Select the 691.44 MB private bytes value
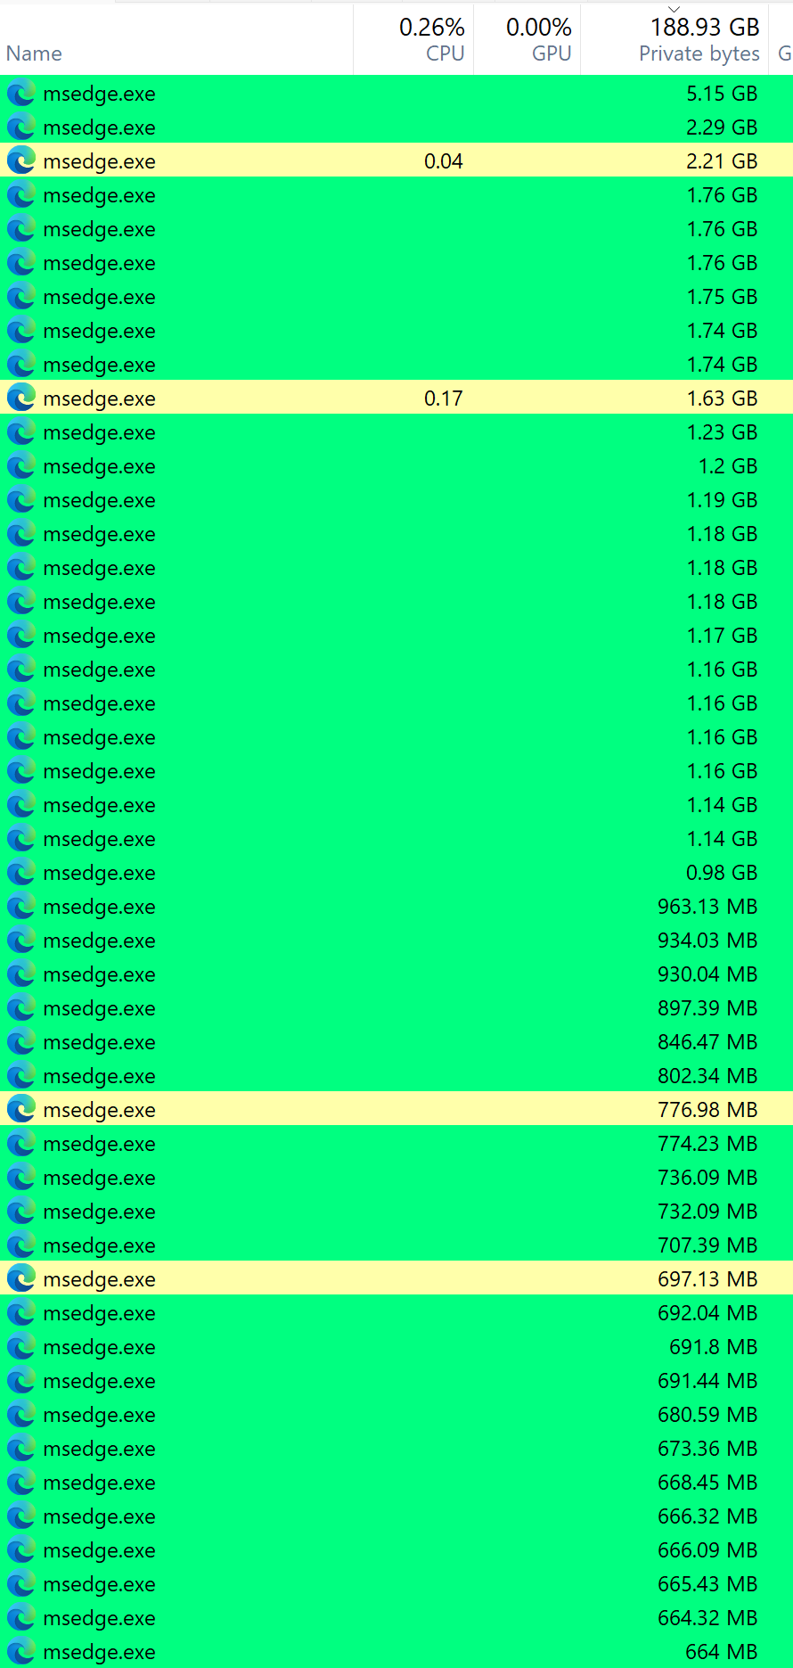The image size is (793, 1668). [x=707, y=1381]
